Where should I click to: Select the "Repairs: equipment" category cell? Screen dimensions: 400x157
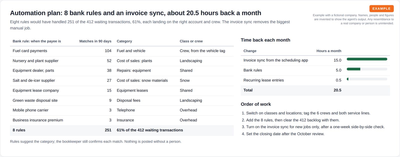coord(134,71)
